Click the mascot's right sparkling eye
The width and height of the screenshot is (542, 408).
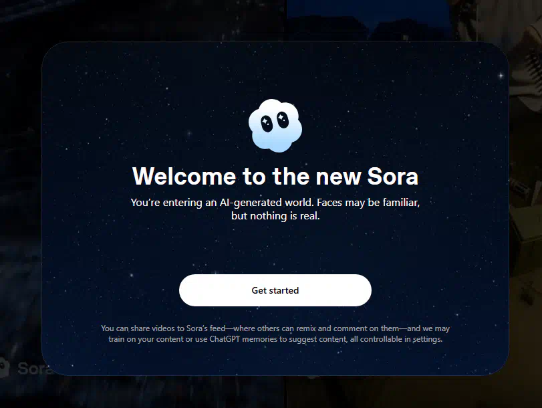(x=283, y=119)
